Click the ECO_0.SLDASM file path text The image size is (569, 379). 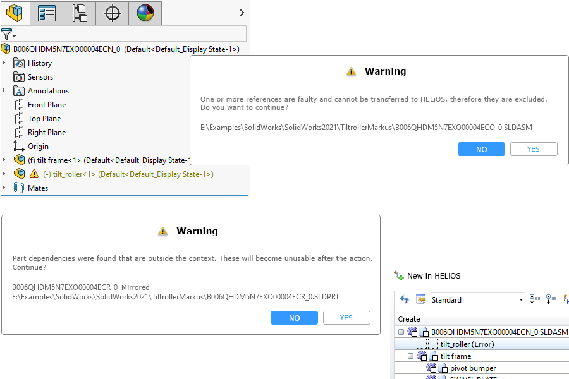(366, 128)
